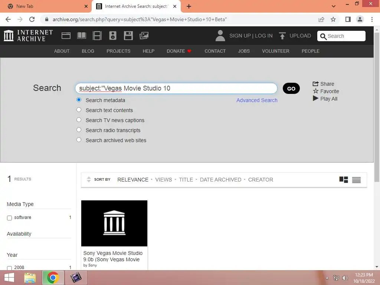Image resolution: width=380 pixels, height=285 pixels.
Task: Click the page vertical scrollbar thumb
Action: coord(377,107)
